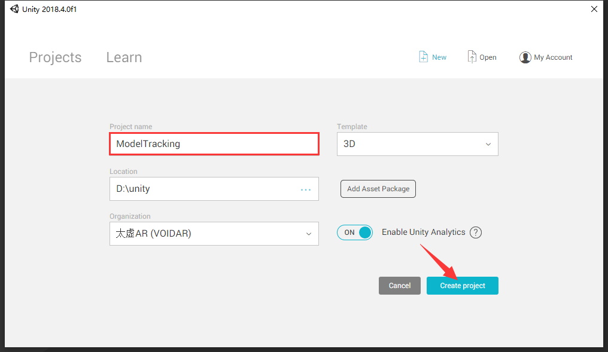The height and width of the screenshot is (352, 608).
Task: Click the Project name label
Action: [x=130, y=127]
